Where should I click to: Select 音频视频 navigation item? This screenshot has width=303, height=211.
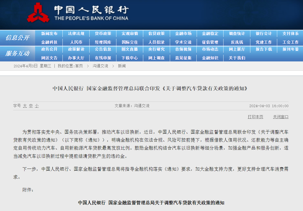tap(184, 49)
